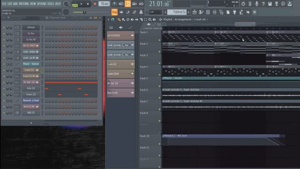Select the previous pattern arrow left of Pattern 5

(x=165, y=12)
